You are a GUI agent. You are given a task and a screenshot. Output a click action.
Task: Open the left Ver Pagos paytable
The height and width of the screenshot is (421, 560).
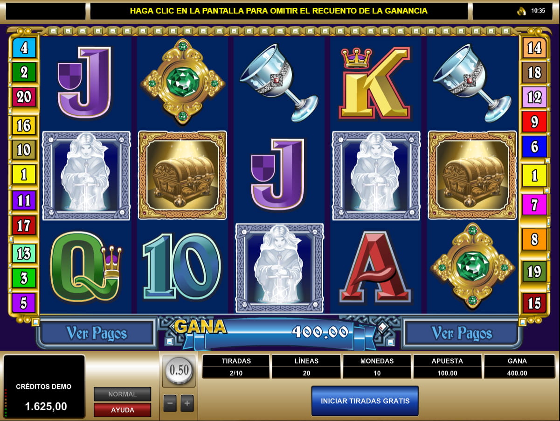pyautogui.click(x=97, y=333)
